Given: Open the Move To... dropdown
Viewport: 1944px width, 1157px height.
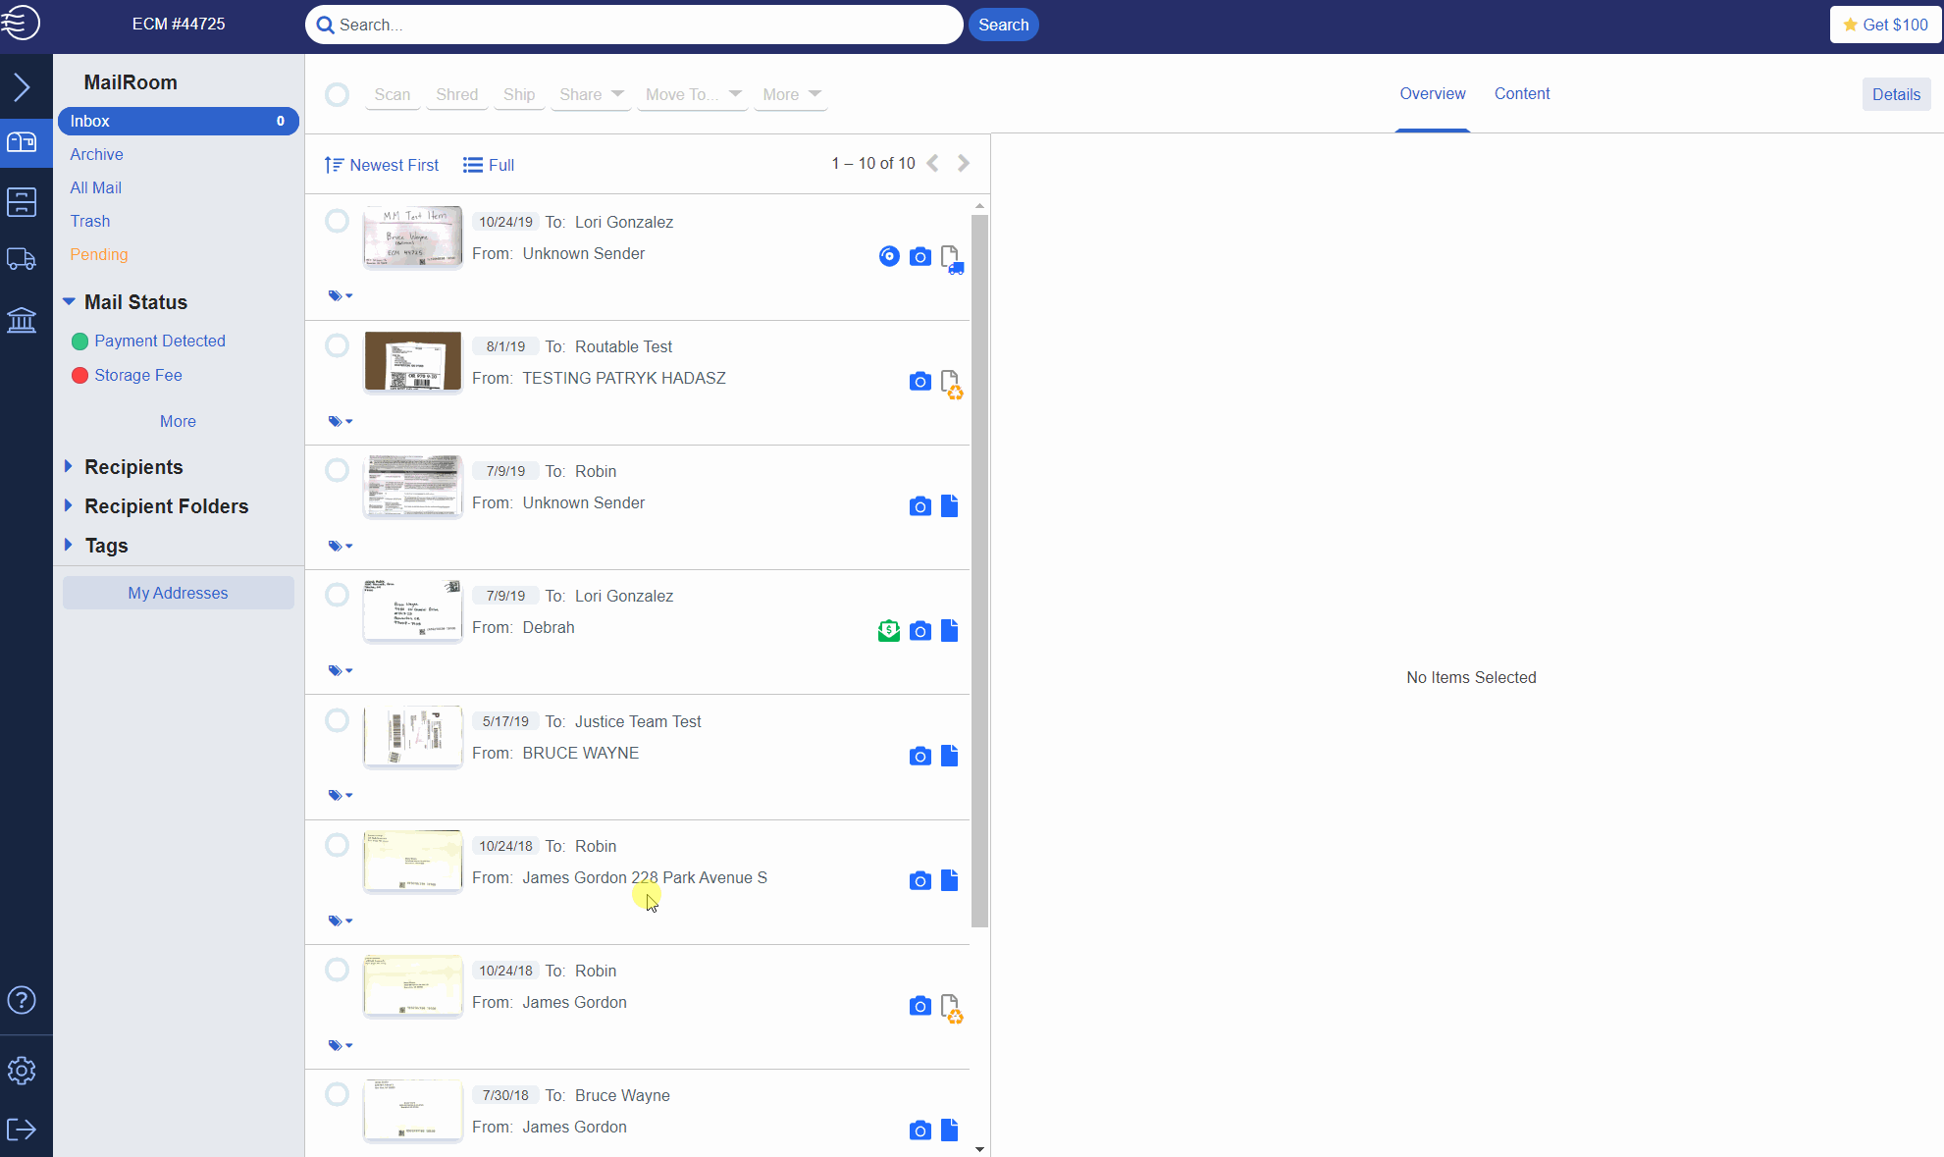Looking at the screenshot, I should click(x=693, y=94).
